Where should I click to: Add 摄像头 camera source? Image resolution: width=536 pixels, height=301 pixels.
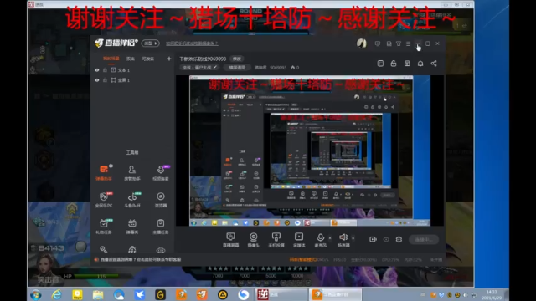click(x=253, y=240)
